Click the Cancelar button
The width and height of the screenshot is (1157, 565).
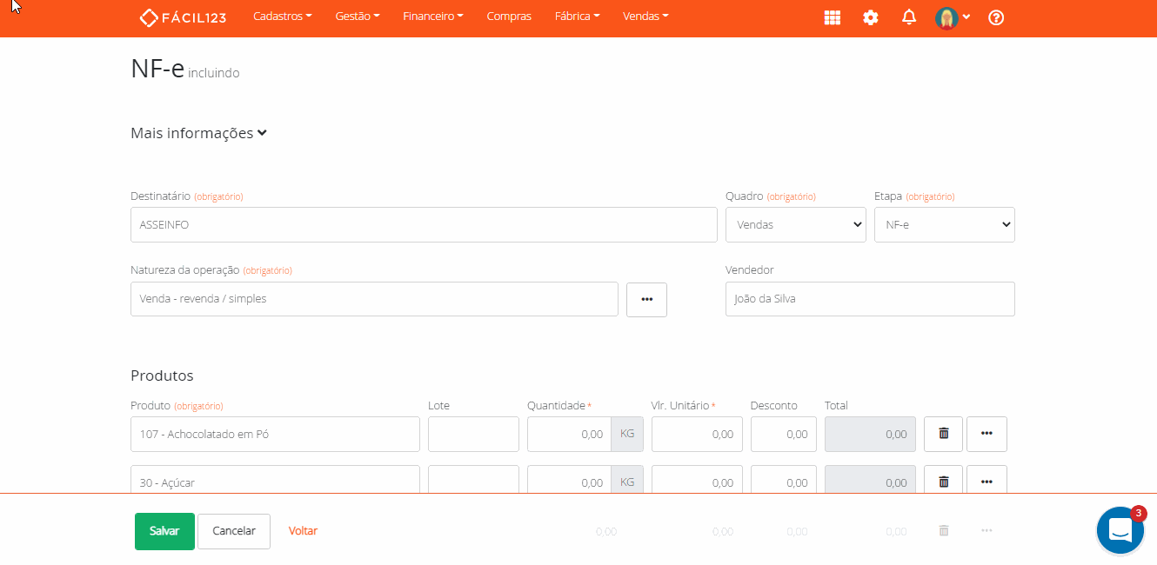click(x=234, y=531)
